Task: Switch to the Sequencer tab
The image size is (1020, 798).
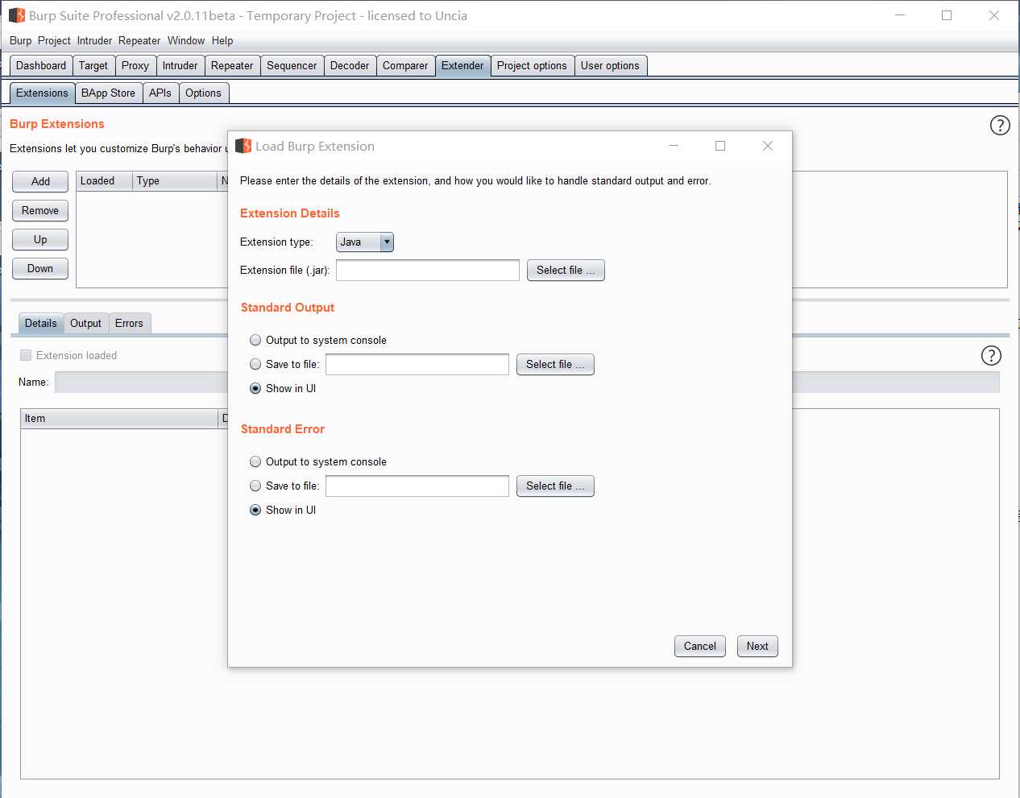Action: pos(292,65)
